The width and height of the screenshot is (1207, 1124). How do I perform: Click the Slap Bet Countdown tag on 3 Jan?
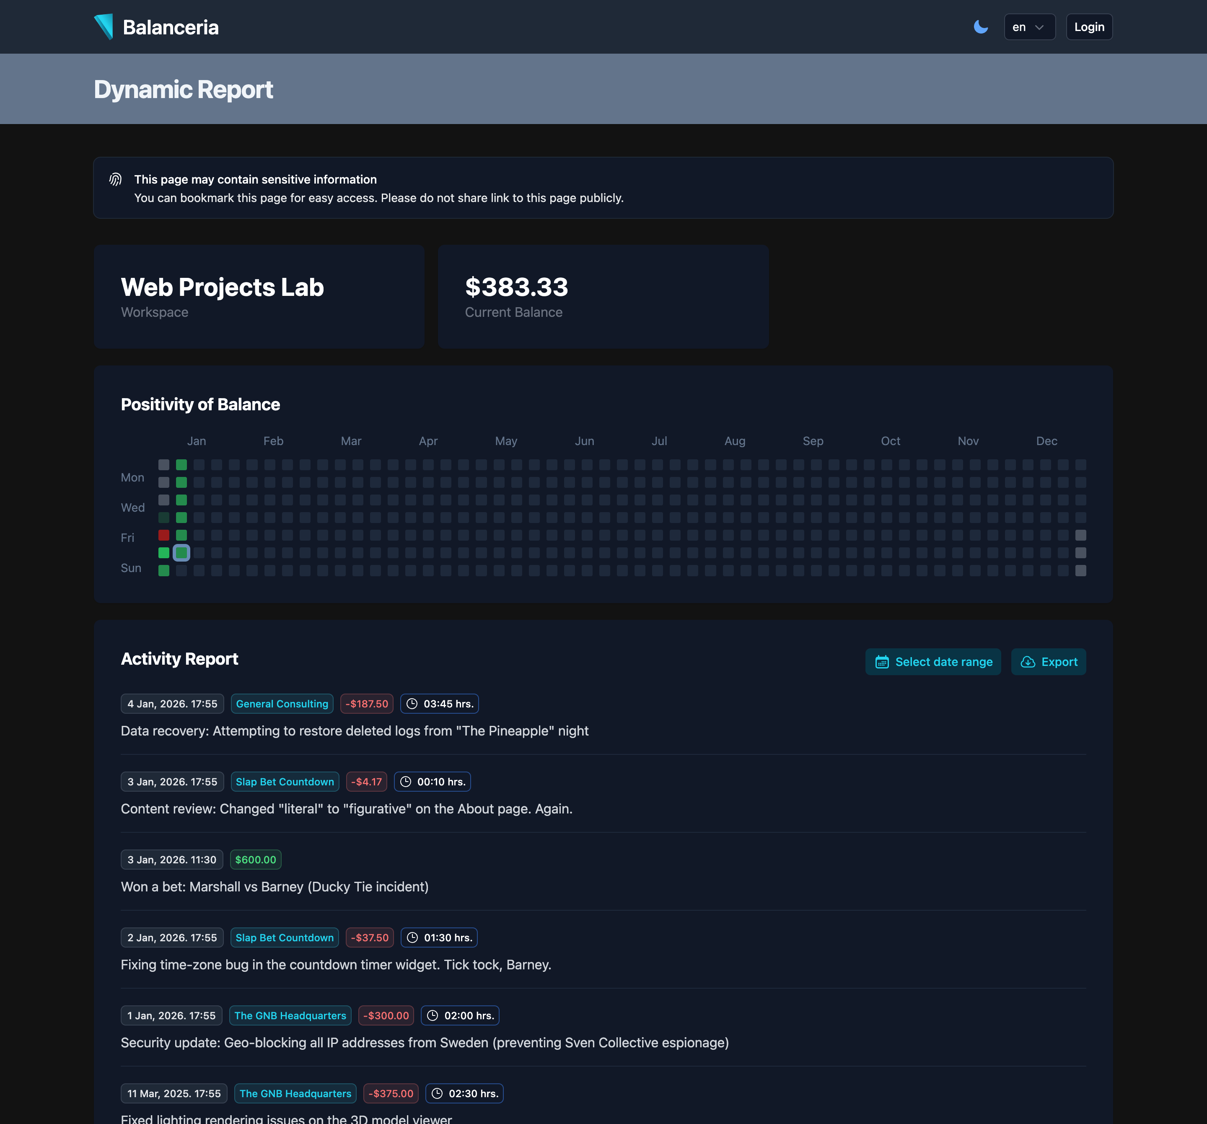(x=285, y=782)
